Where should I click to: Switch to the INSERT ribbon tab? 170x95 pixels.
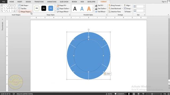(20, 2)
